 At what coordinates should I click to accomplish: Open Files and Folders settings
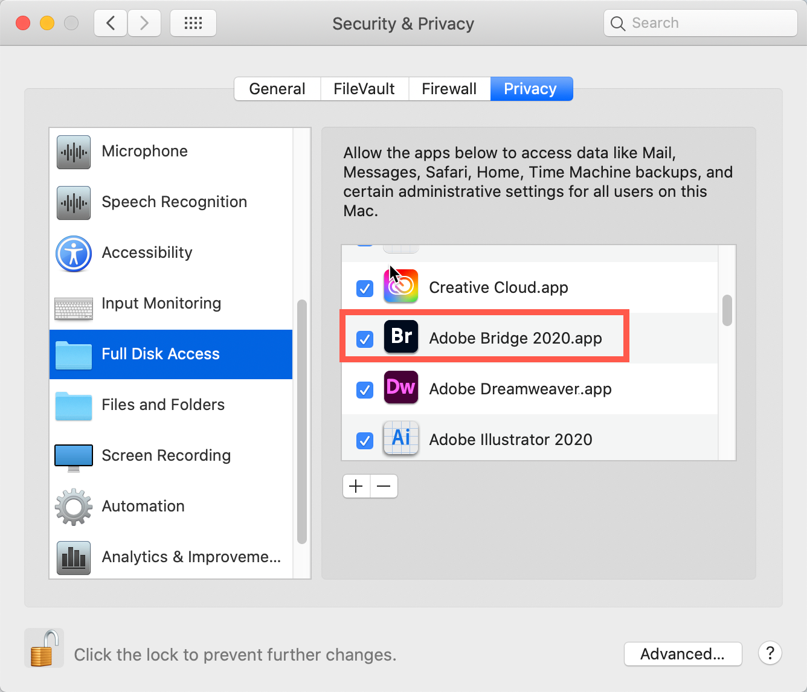pyautogui.click(x=162, y=405)
